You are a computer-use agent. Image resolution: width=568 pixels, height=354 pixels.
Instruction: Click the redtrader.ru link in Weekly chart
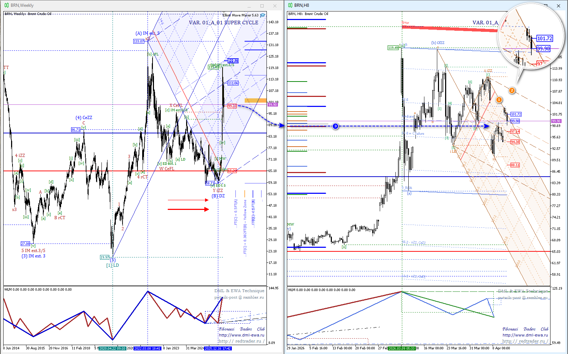coord(241,341)
